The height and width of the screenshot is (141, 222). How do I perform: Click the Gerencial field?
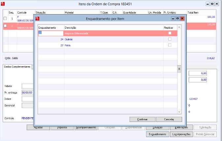click(x=27, y=105)
